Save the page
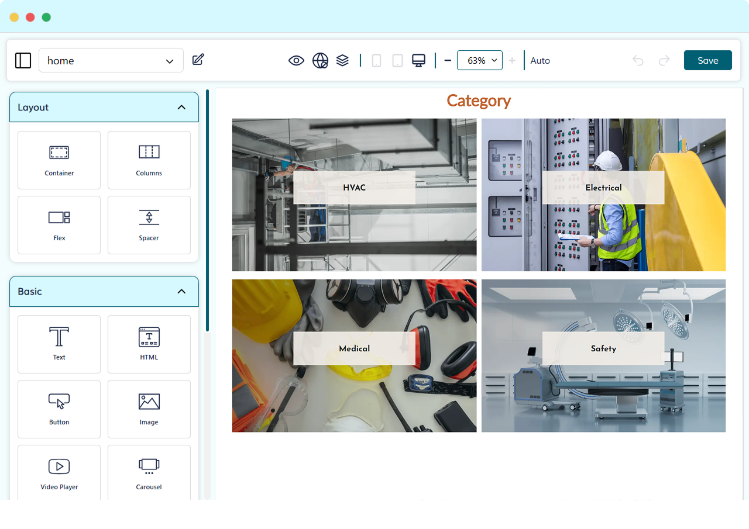Image resolution: width=749 pixels, height=529 pixels. pyautogui.click(x=707, y=60)
